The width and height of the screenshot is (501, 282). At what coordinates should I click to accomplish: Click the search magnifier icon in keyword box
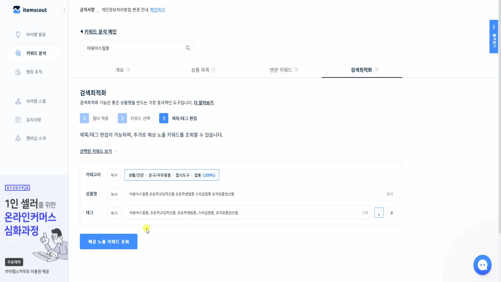click(x=188, y=48)
